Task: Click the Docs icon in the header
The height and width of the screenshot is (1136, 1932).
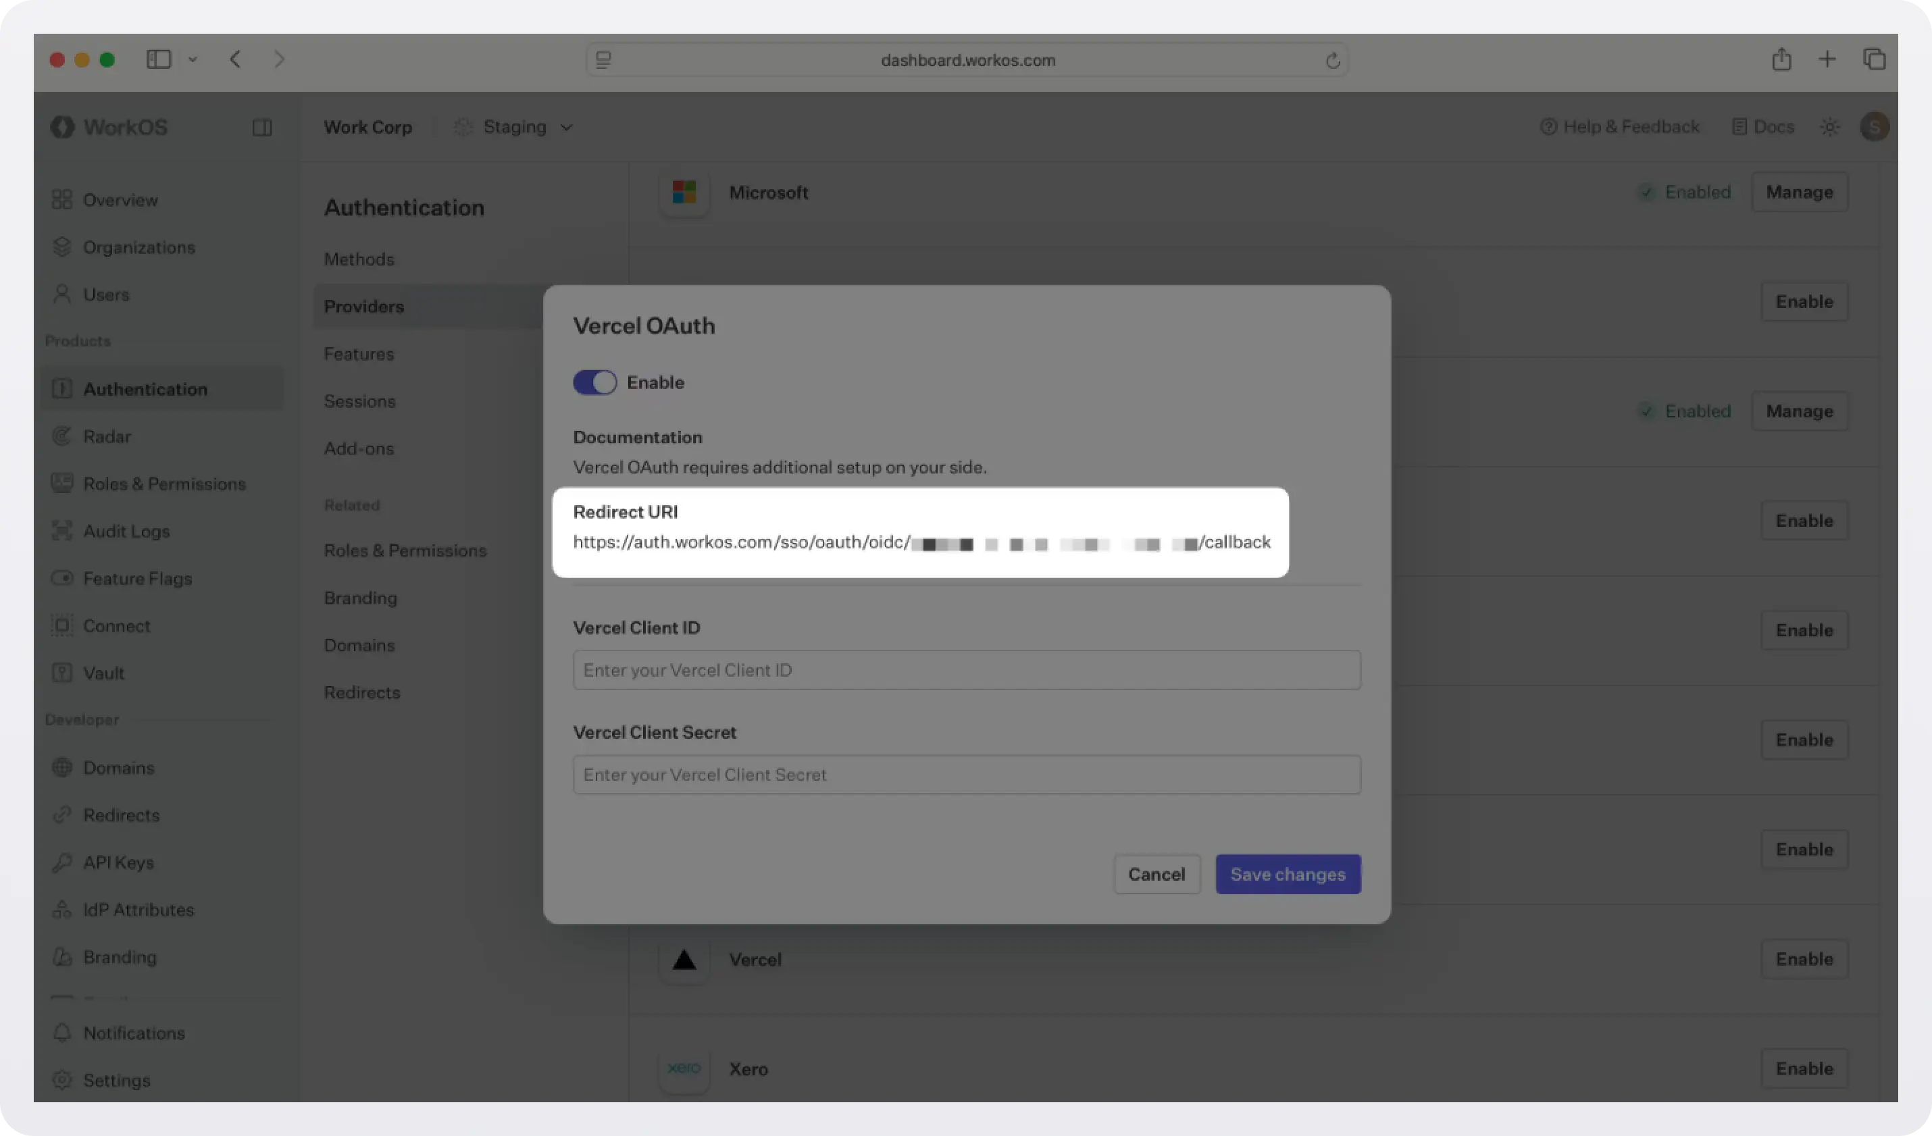Action: click(1739, 126)
